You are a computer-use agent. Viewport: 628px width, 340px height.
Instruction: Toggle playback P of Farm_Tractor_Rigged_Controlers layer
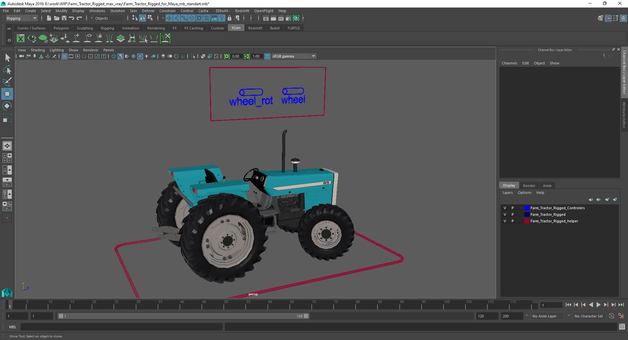(513, 208)
